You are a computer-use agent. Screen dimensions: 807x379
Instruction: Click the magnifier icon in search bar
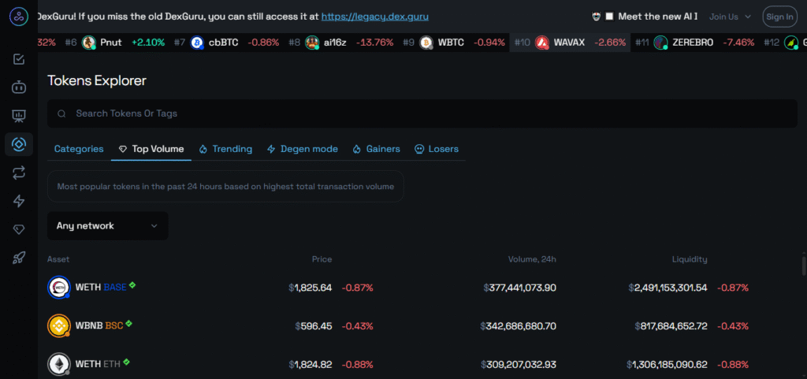pyautogui.click(x=61, y=113)
